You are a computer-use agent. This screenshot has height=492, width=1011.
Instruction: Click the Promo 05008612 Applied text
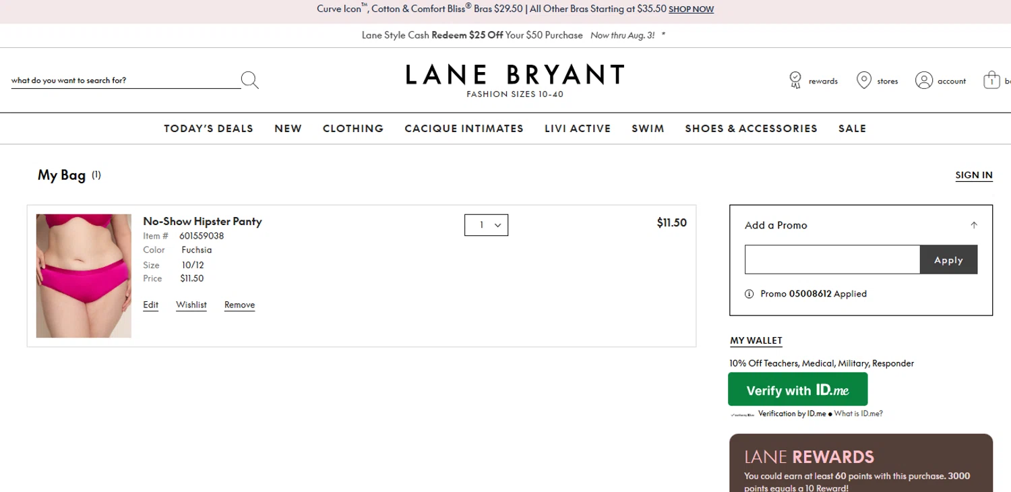(x=814, y=294)
